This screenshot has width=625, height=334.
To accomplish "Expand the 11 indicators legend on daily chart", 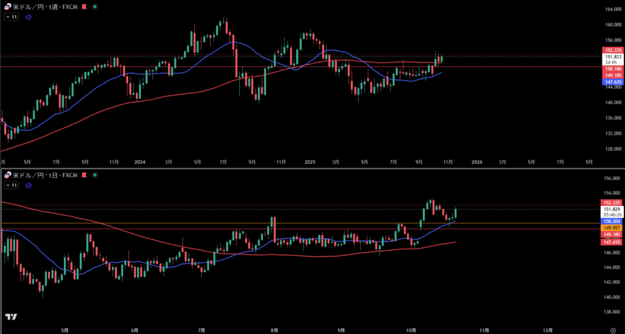I will click(12, 186).
